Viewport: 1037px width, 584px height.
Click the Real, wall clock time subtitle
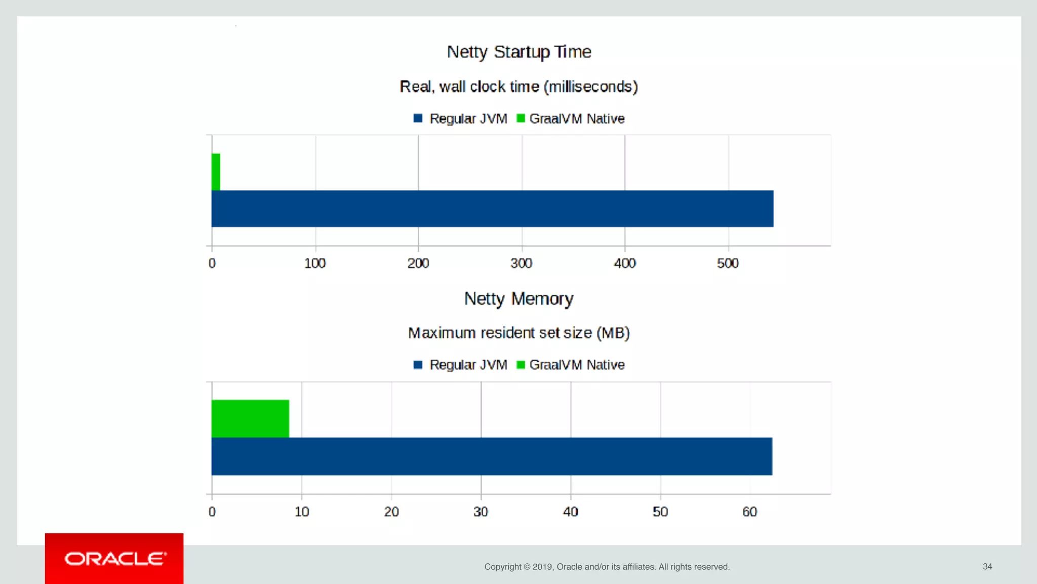click(x=518, y=87)
